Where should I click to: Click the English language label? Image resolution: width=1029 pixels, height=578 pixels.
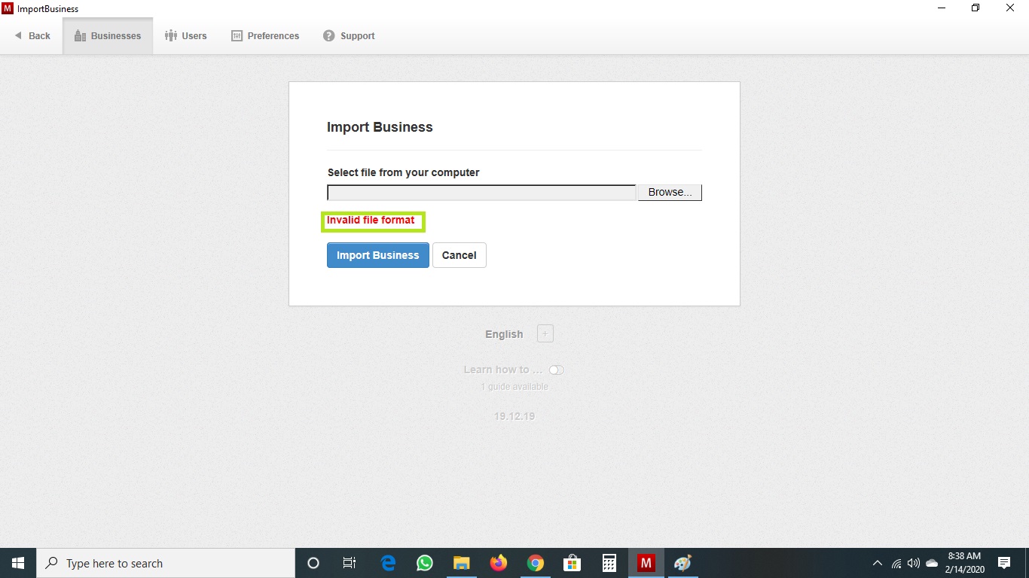[504, 334]
